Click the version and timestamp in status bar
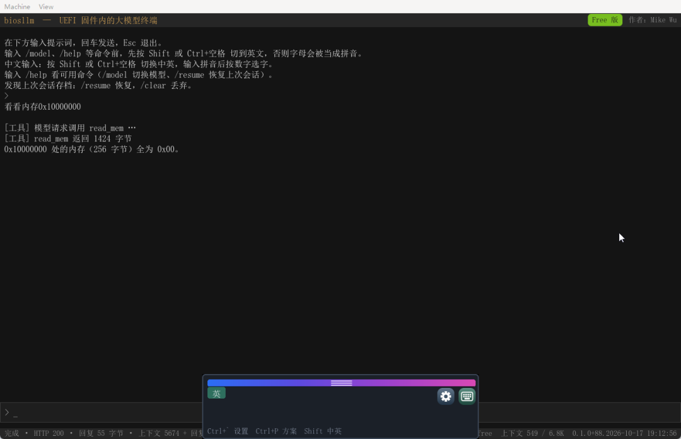The image size is (681, 439). [x=624, y=433]
